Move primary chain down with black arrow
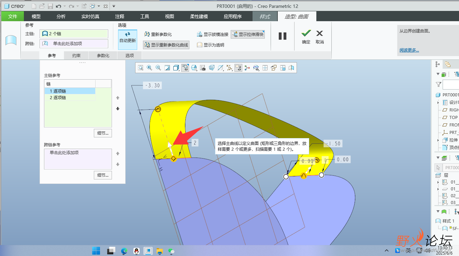The image size is (459, 256). [x=118, y=109]
